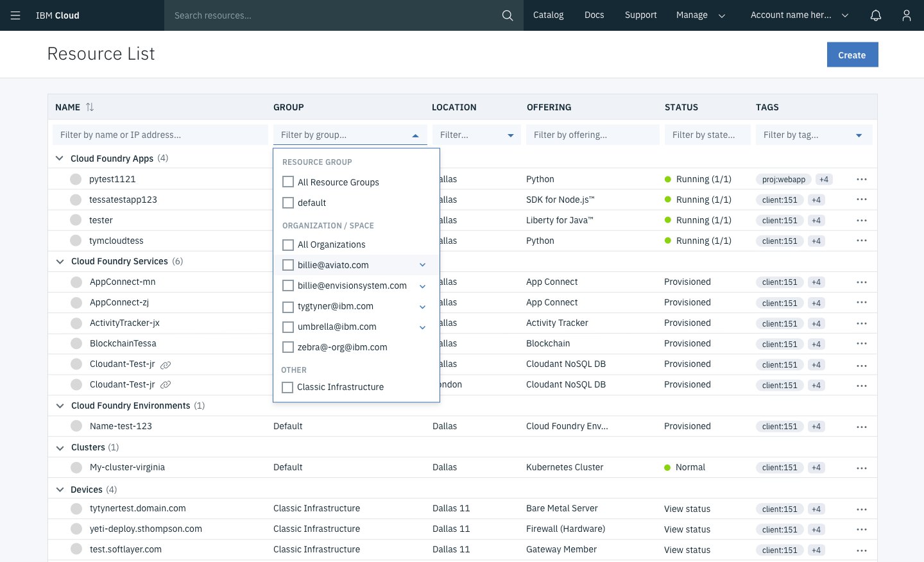Open the user profile icon
Screen dimensions: 924x562
[907, 15]
